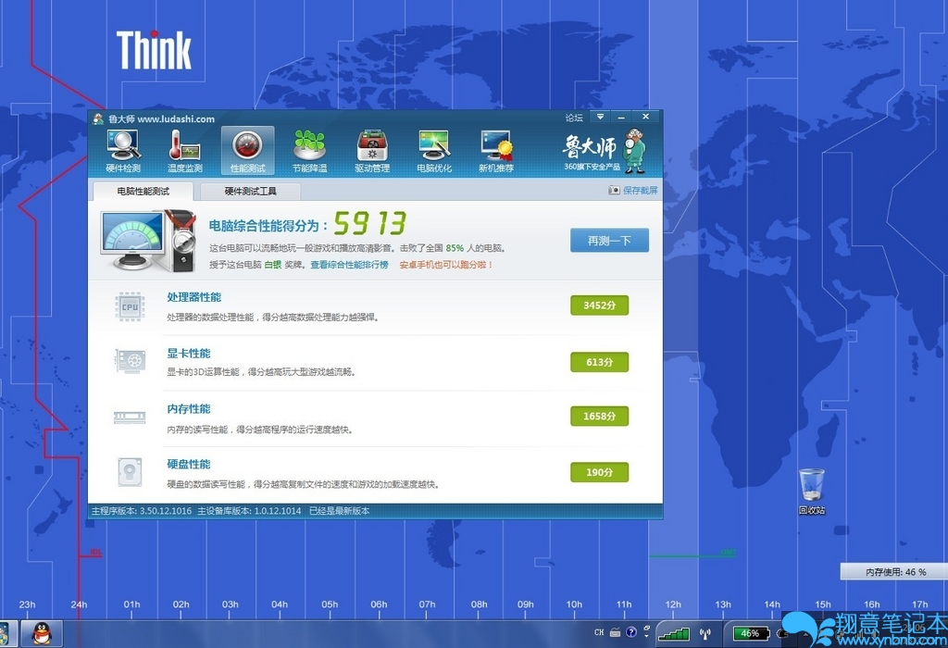Screen dimensions: 948x648
Task: Open the 温度监测 temperature monitor
Action: click(185, 151)
